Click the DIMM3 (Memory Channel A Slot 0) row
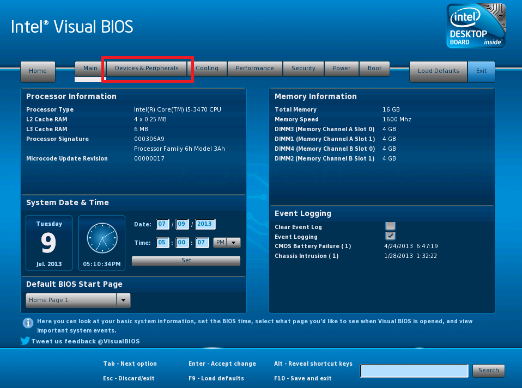 (x=335, y=129)
